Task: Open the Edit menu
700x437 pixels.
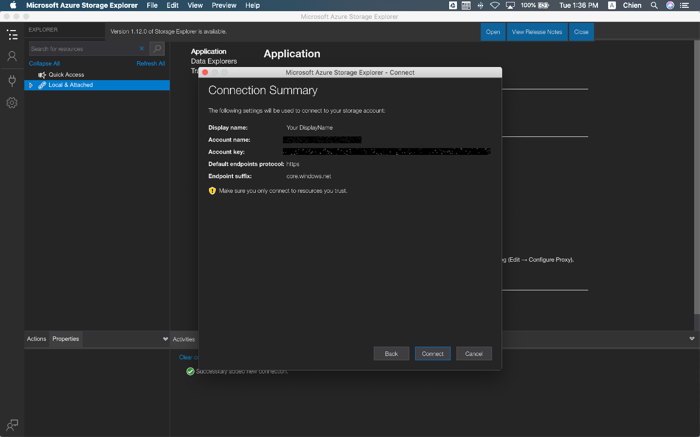Action: [x=173, y=5]
